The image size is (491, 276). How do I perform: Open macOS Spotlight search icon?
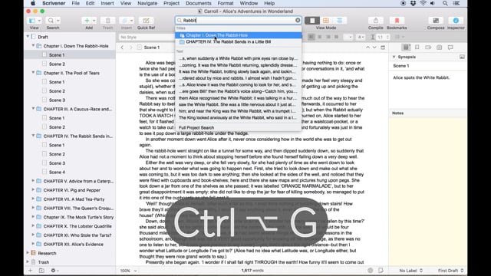pyautogui.click(x=445, y=3)
